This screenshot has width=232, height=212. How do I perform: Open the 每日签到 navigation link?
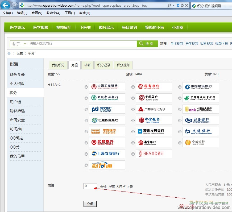coord(130,27)
